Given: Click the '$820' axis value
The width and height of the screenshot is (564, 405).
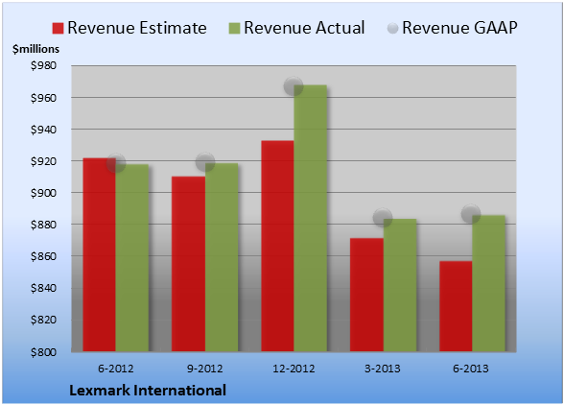Looking at the screenshot, I should click(x=43, y=320).
